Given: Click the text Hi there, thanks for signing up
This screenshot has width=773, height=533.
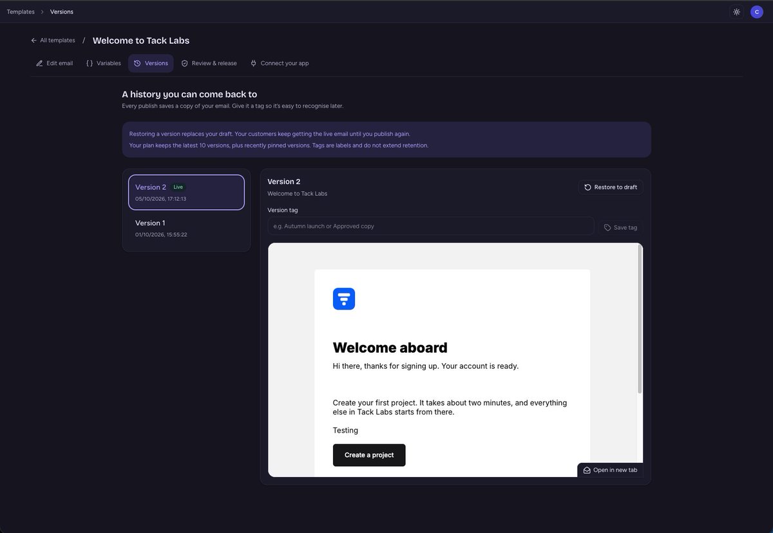Looking at the screenshot, I should (x=426, y=366).
